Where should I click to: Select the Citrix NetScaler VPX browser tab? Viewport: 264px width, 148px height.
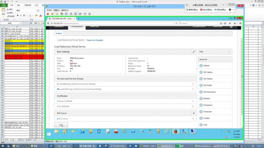click(62, 19)
